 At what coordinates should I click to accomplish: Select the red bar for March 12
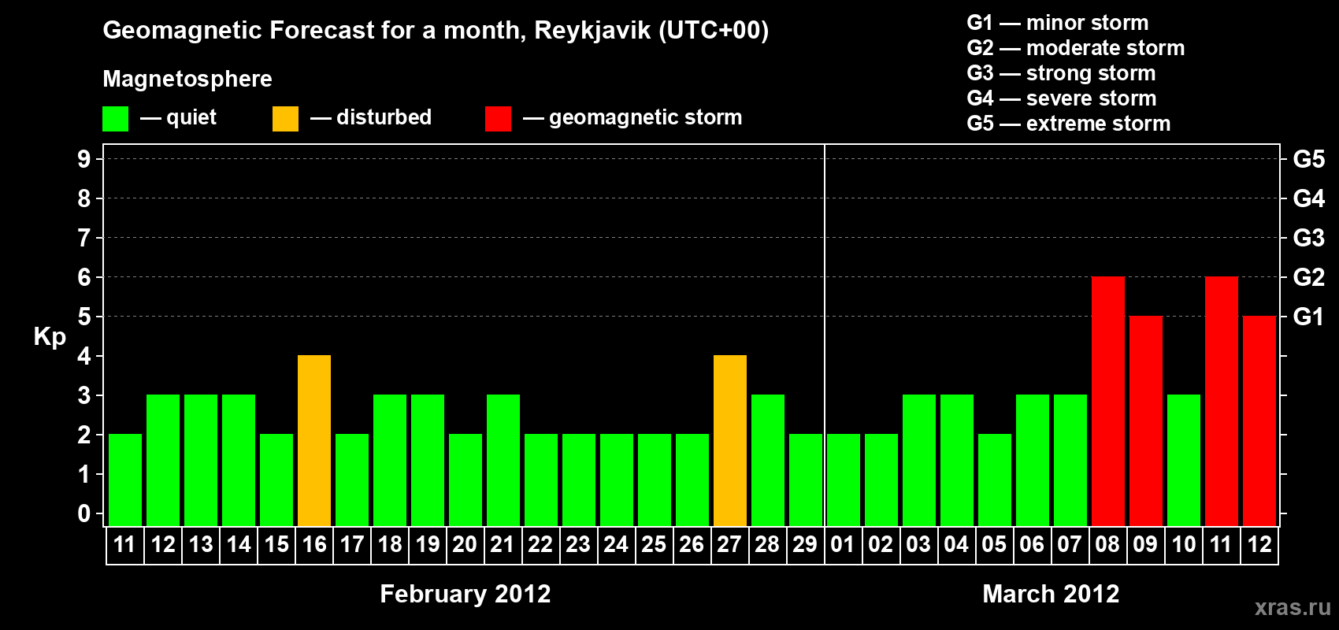(1259, 421)
